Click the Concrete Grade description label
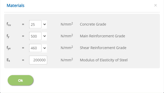Viewport: 164px width, 93px height. pos(93,24)
